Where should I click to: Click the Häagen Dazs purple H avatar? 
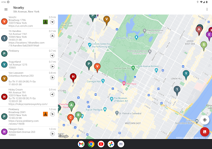[4, 132]
